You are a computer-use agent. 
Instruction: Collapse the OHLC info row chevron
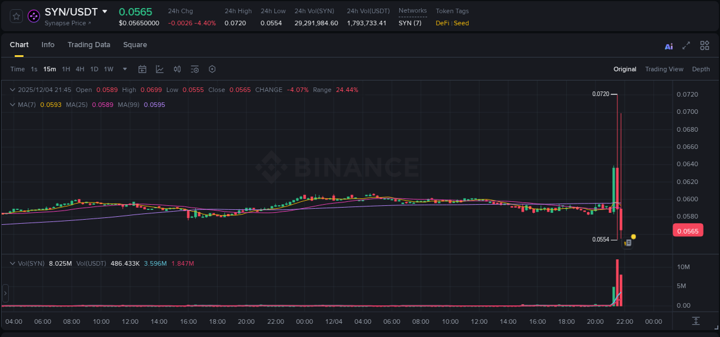[13, 90]
